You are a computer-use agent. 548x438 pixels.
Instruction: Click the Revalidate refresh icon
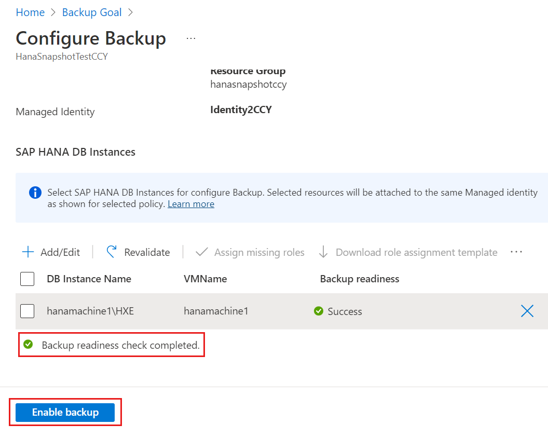coord(111,252)
